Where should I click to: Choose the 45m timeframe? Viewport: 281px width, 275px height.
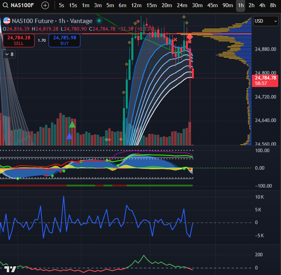[x=213, y=6]
